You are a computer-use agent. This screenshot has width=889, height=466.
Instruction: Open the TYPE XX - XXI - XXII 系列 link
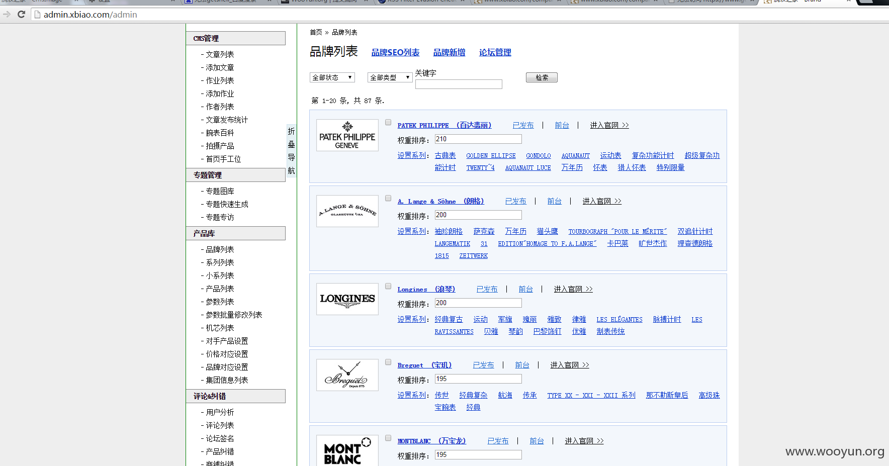[x=591, y=395]
